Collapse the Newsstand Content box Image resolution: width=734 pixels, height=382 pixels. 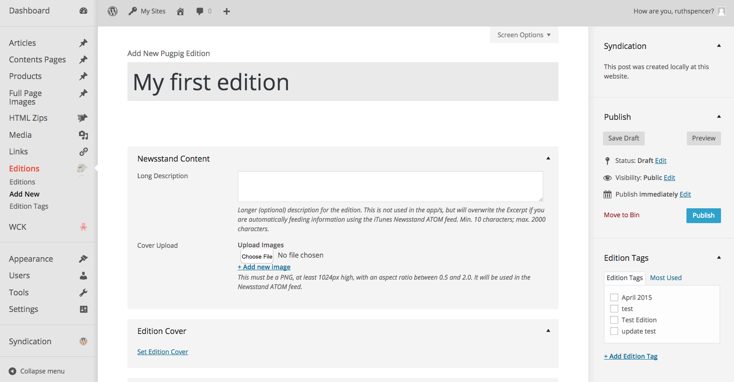548,158
